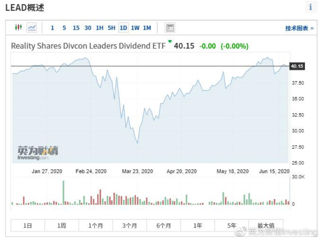The height and width of the screenshot is (240, 321).
Task: Click the green down-triangle price indicator
Action: pos(170,41)
